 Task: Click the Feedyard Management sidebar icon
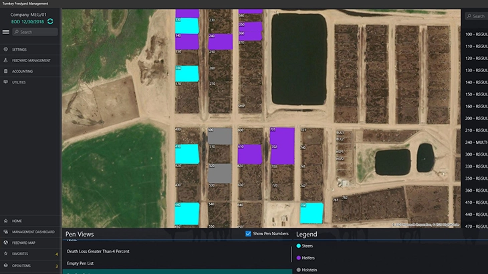(x=6, y=60)
